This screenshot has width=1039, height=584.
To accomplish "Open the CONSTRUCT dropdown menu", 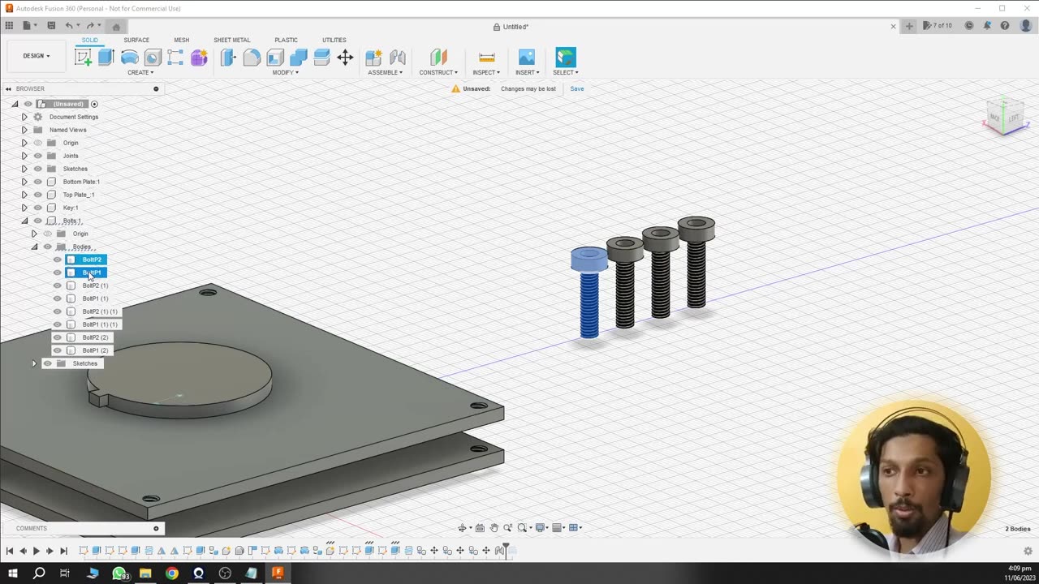I will click(438, 72).
